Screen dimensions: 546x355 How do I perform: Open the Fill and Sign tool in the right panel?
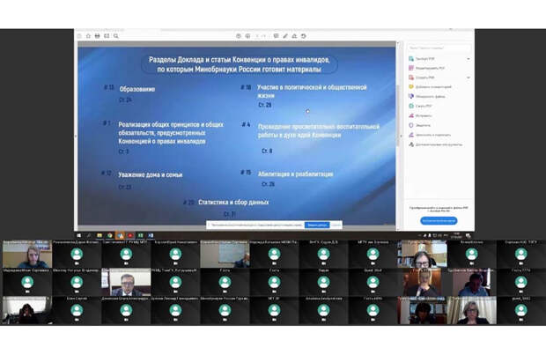point(430,135)
